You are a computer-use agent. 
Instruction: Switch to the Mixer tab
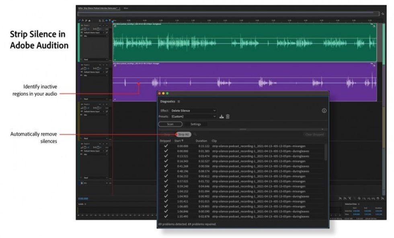coord(126,8)
